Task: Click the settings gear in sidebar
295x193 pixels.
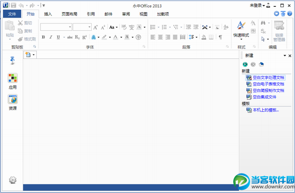Action: pos(13,180)
